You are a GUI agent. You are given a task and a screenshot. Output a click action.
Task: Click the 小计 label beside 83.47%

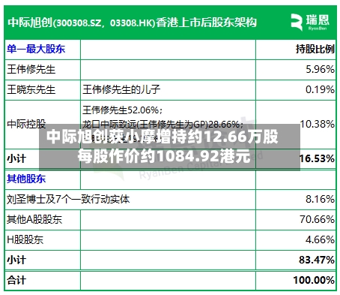pyautogui.click(x=16, y=260)
